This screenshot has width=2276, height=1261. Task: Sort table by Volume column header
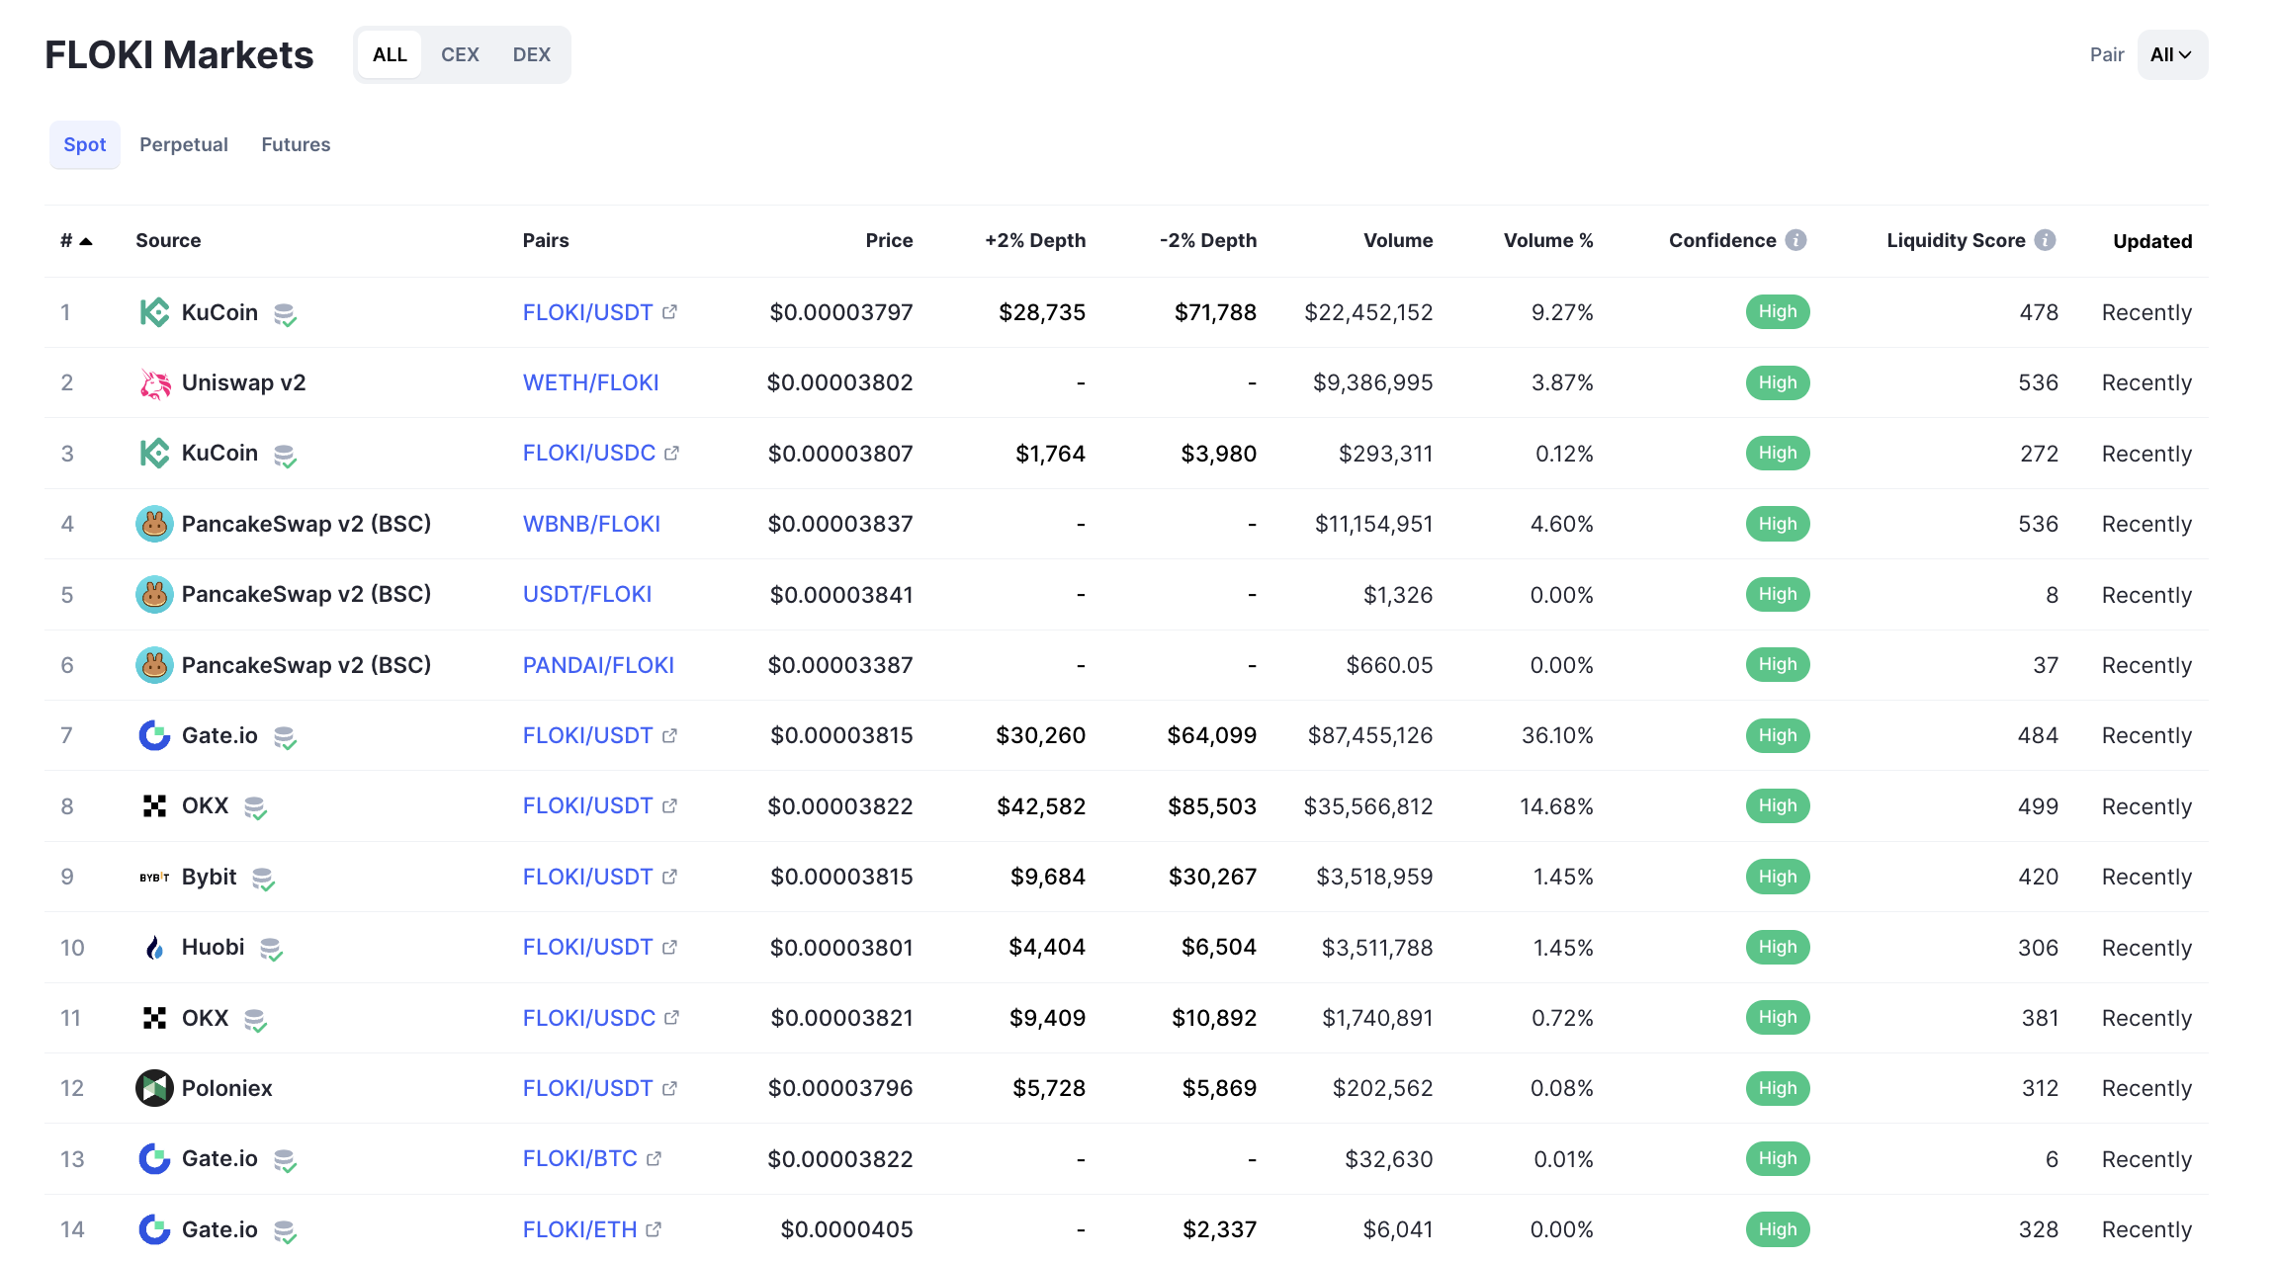(1397, 241)
